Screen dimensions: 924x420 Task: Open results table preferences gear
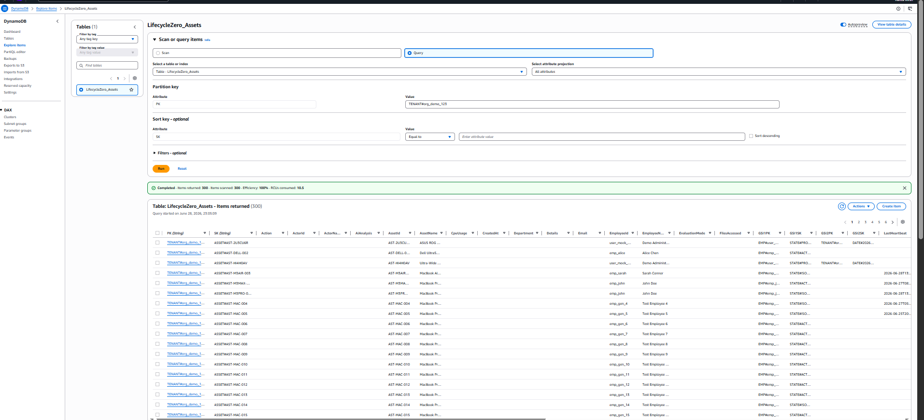tap(903, 222)
